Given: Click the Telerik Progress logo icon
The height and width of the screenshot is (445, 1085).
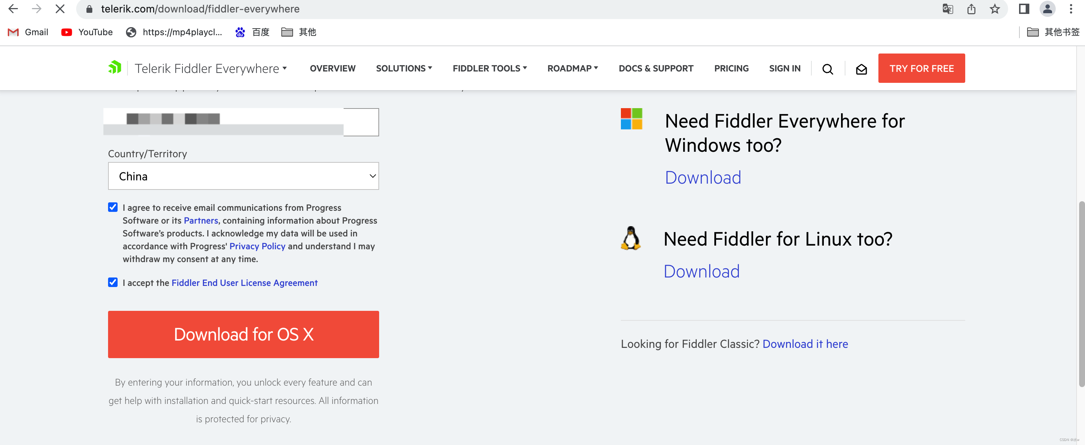Looking at the screenshot, I should click(x=115, y=67).
